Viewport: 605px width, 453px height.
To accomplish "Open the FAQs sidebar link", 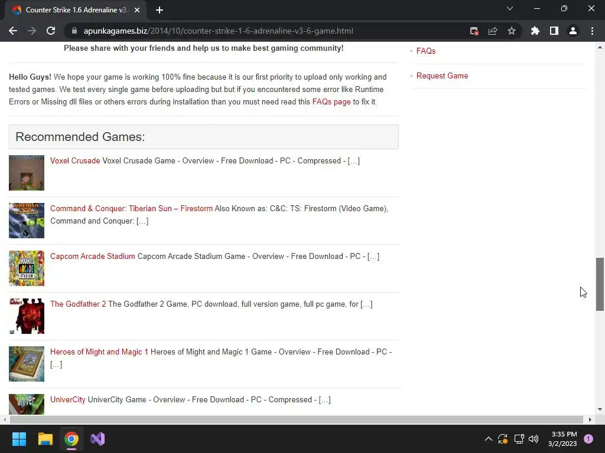I will point(425,51).
